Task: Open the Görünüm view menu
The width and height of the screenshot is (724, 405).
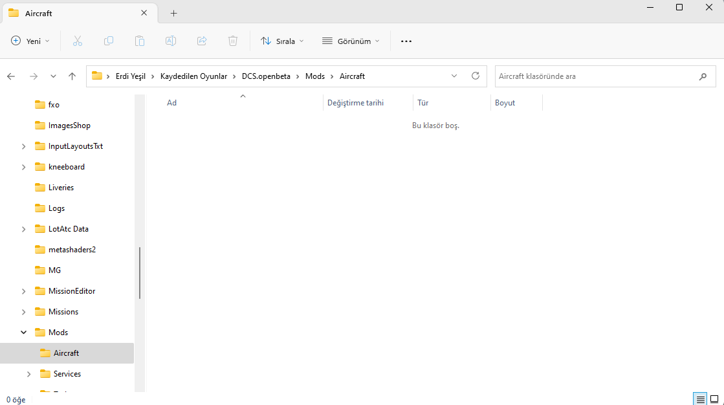Action: (351, 41)
